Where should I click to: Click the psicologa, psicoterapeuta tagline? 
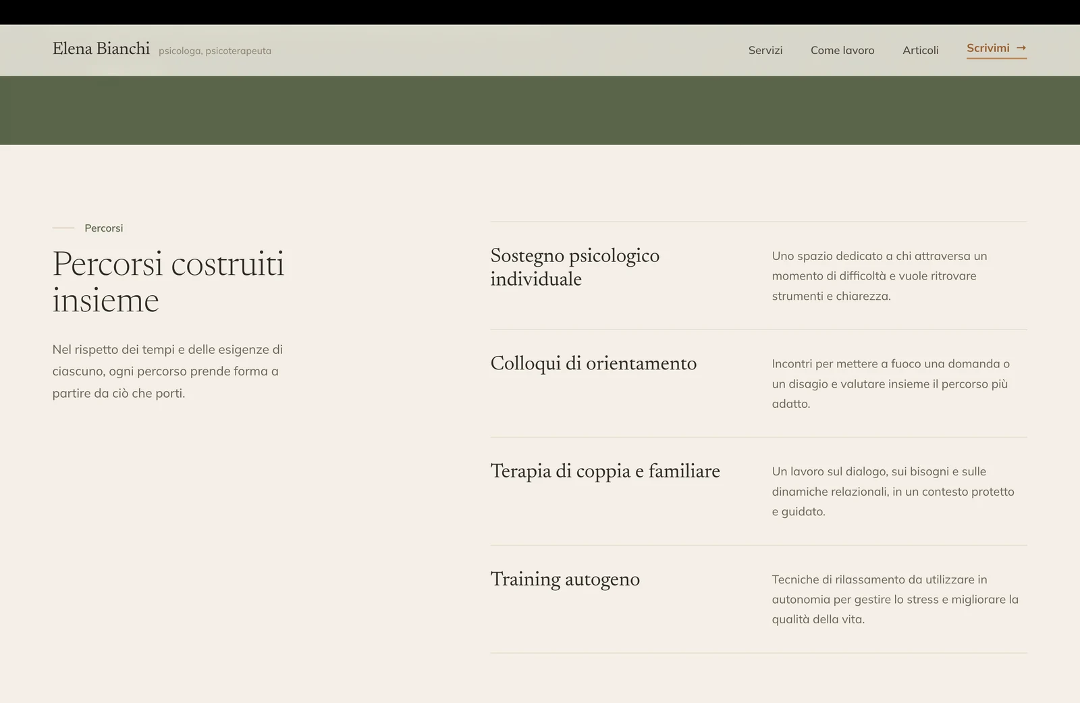[x=215, y=51]
